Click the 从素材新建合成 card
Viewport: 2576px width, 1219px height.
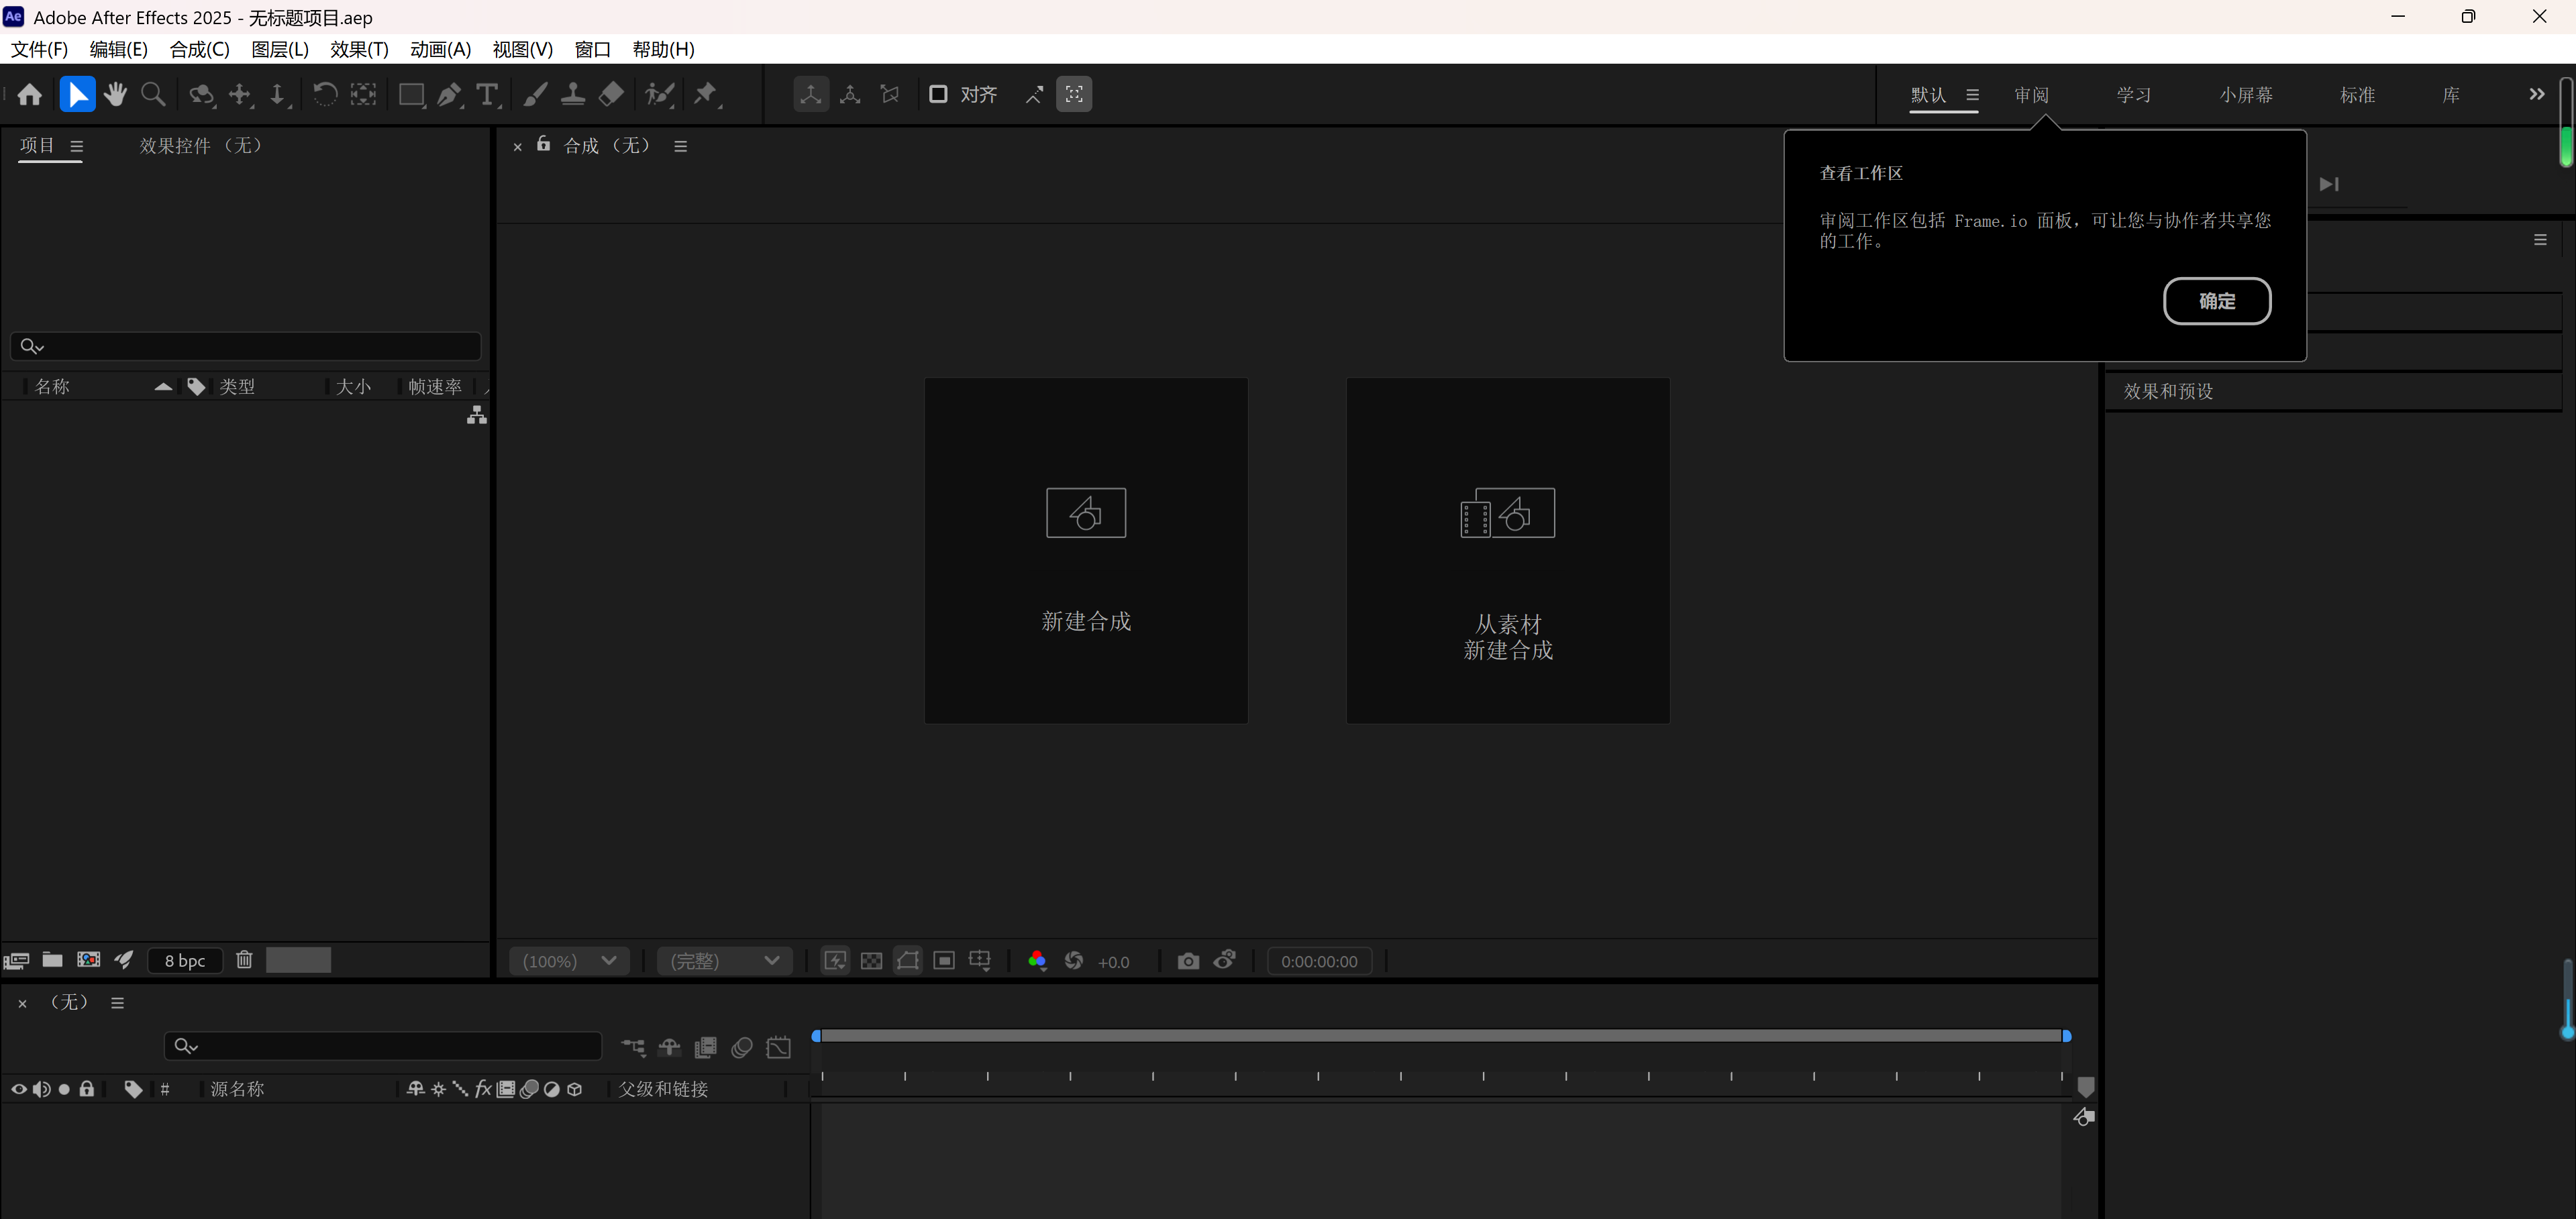pos(1508,550)
